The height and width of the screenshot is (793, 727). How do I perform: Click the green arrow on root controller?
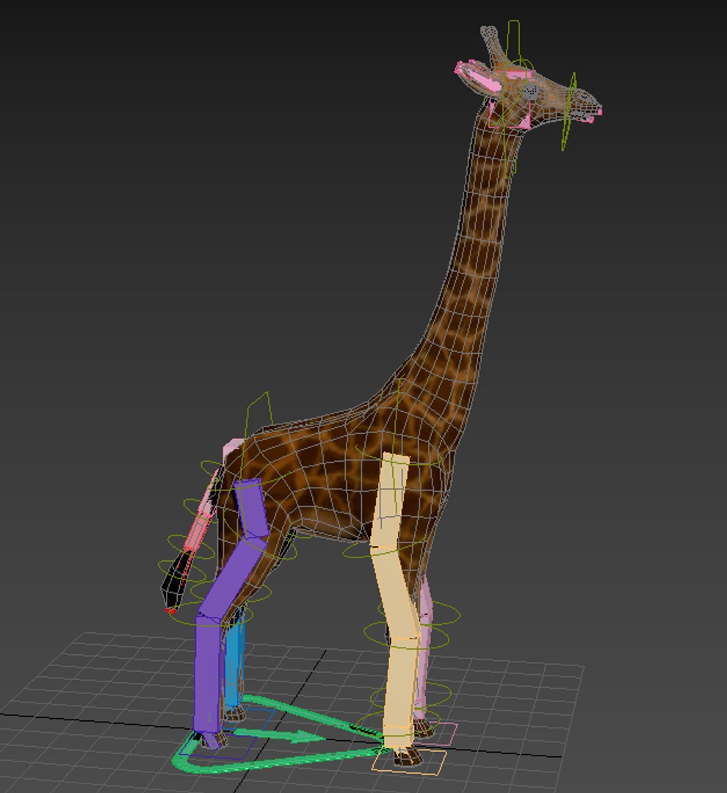(281, 735)
